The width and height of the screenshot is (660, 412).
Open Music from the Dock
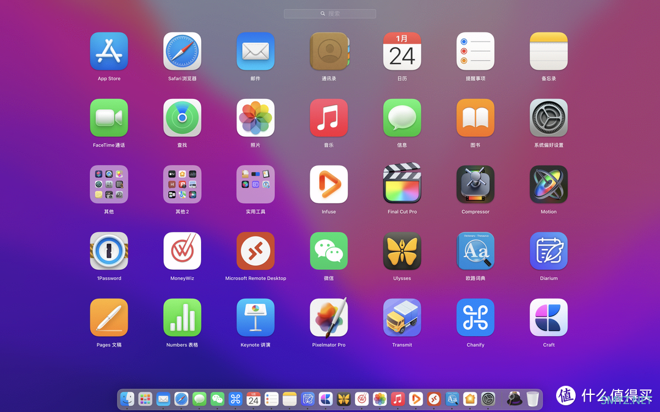click(398, 399)
